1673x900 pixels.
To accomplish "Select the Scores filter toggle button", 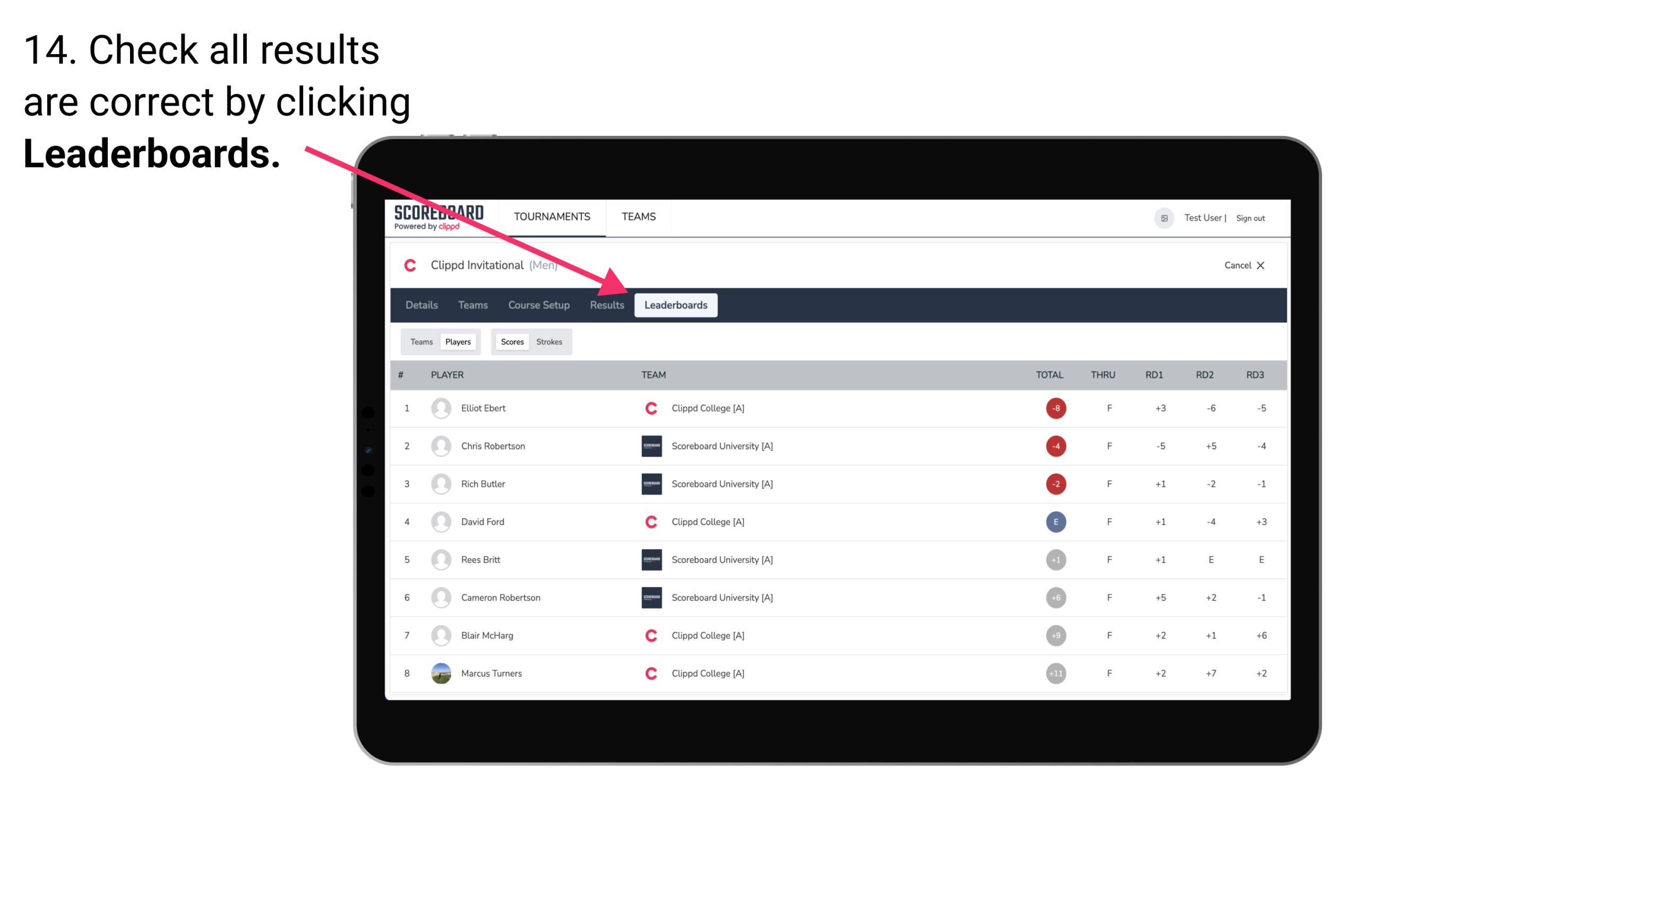I will [x=511, y=341].
